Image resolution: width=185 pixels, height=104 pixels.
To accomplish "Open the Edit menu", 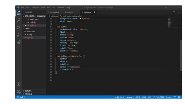I will coord(28,8).
